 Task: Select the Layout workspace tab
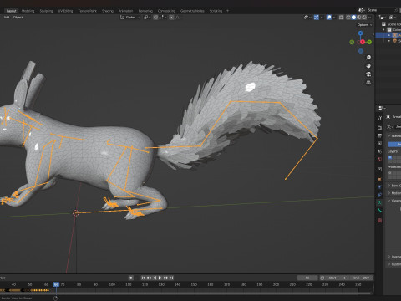(x=11, y=11)
